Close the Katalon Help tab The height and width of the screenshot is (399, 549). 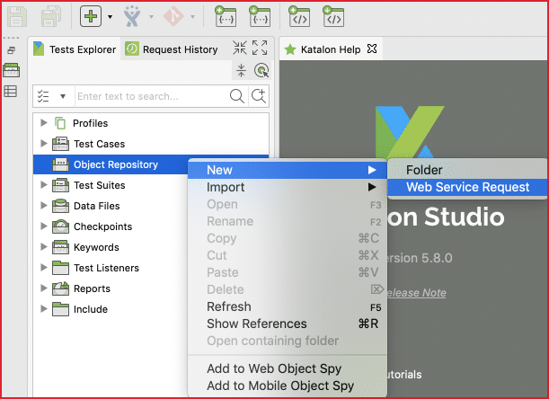pos(372,49)
